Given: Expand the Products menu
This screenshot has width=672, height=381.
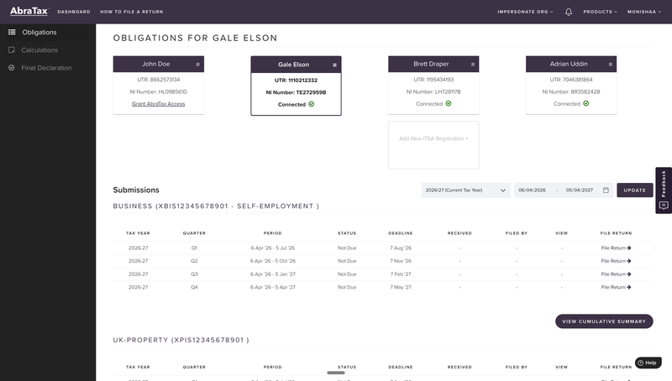Looking at the screenshot, I should click(x=600, y=12).
